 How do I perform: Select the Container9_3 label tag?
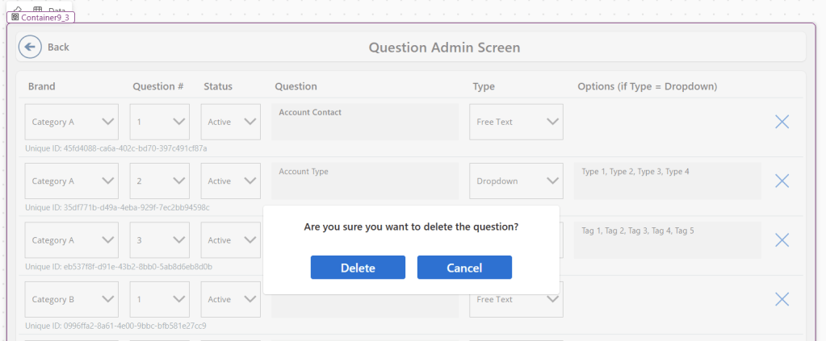pos(41,16)
